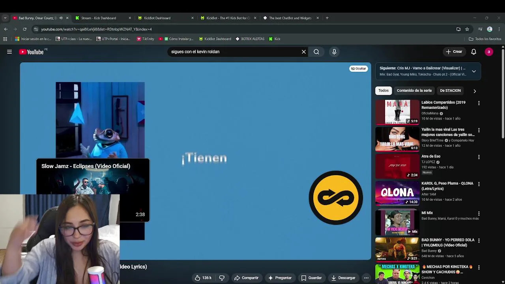This screenshot has width=505, height=284.
Task: Open the Chrome profile avatar in toolbar
Action: coord(490,29)
